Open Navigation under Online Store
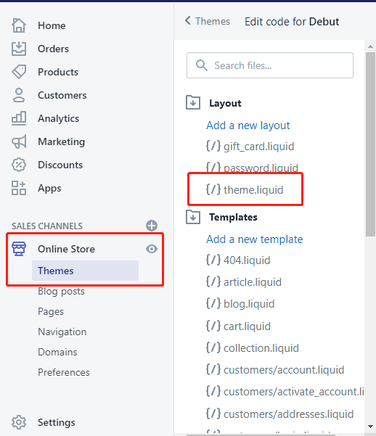 (62, 332)
